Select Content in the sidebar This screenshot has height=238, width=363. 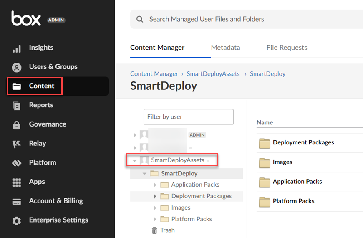tap(58, 86)
